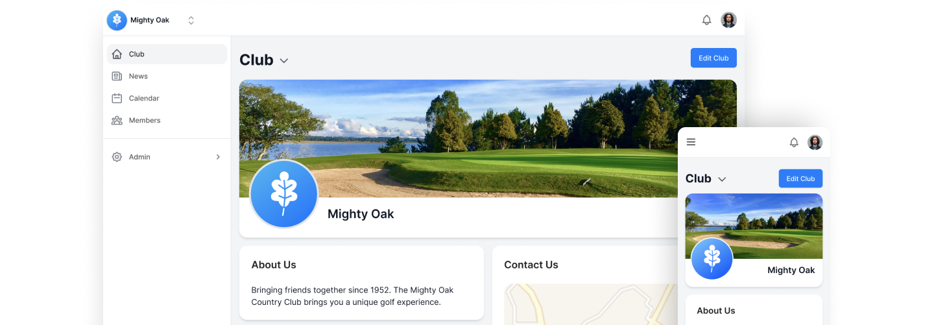
Task: Open the Club heading dropdown chevron
Action: 283,60
